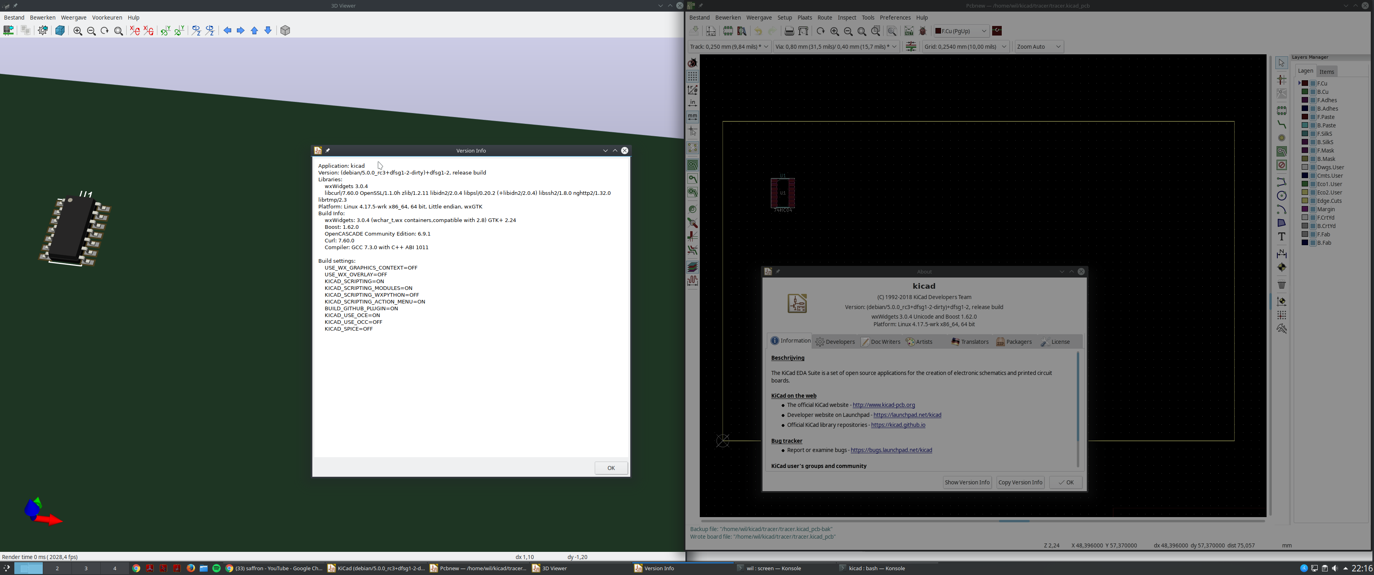
Task: Open Route menu in Pcbnew
Action: (824, 18)
